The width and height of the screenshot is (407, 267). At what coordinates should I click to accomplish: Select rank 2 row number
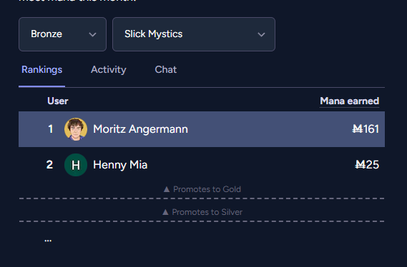point(49,165)
